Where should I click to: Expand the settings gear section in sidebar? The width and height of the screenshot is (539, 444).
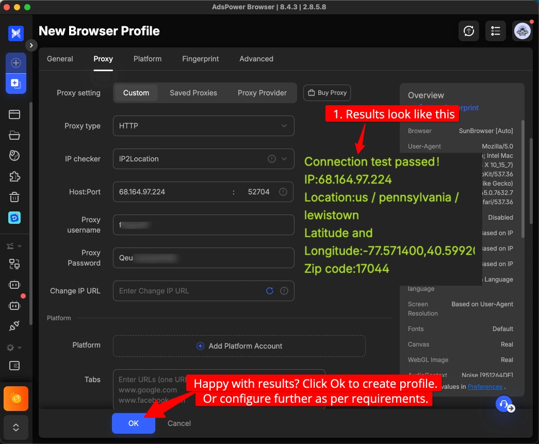coord(14,348)
